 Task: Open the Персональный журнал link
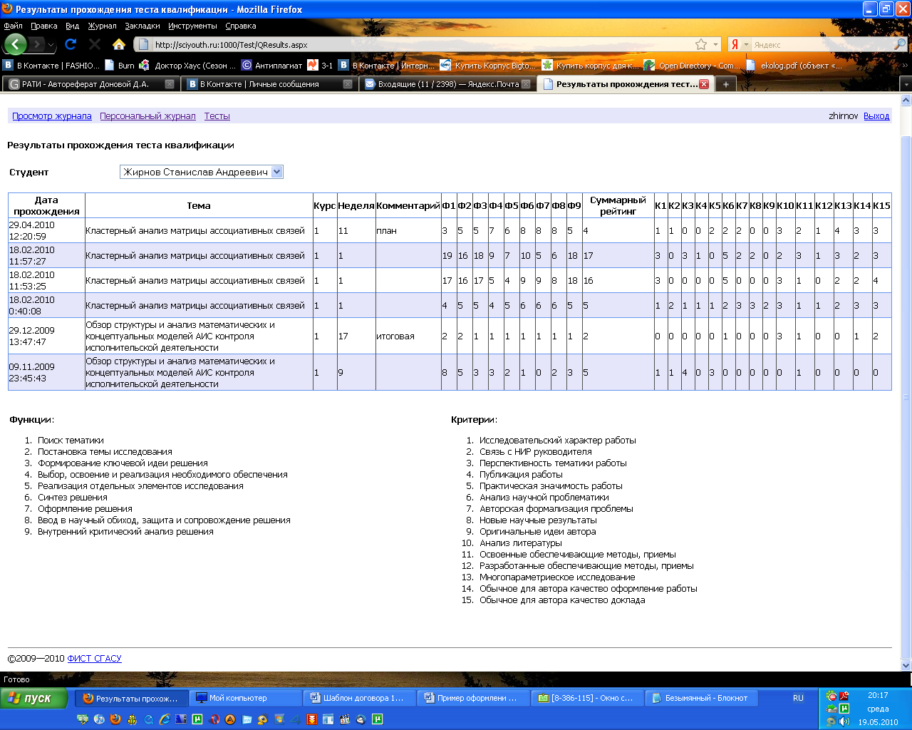(x=147, y=116)
